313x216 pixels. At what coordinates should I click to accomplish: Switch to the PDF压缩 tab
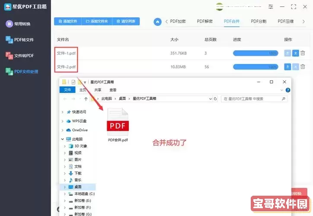pos(285,21)
